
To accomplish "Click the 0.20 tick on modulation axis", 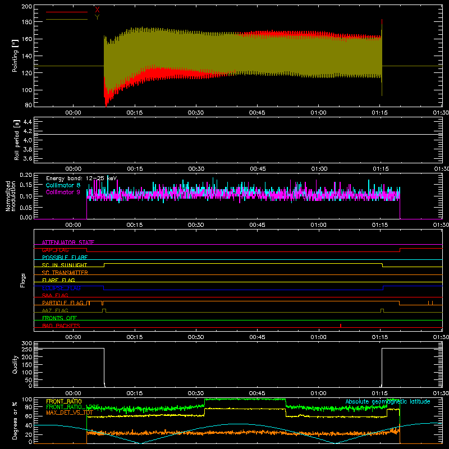I will [26, 175].
